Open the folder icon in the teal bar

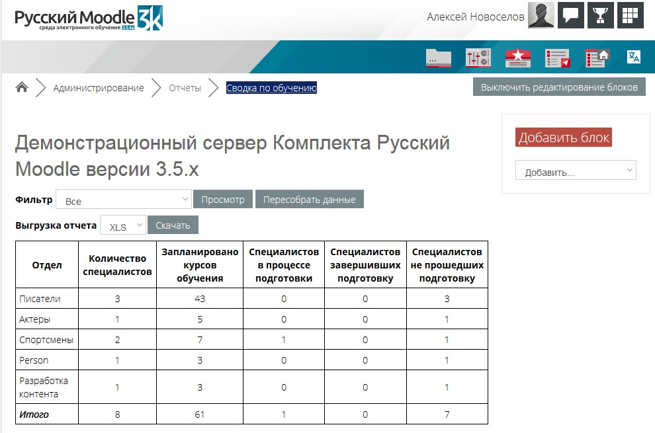tap(439, 58)
